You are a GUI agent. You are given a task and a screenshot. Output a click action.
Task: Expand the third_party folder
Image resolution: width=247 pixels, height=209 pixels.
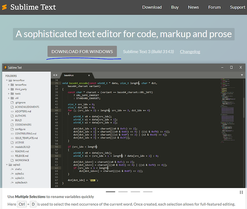coord(9,89)
